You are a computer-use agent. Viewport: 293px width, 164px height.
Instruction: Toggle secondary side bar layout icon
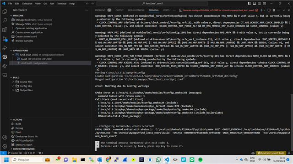pyautogui.click(x=260, y=3)
